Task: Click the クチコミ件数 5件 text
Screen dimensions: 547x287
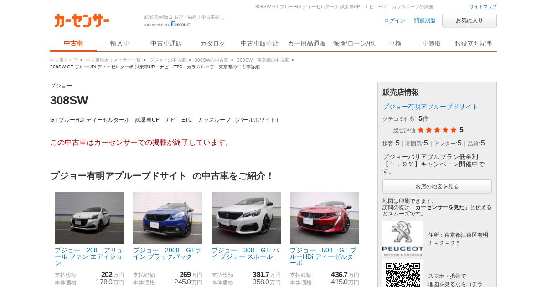Action: point(406,118)
